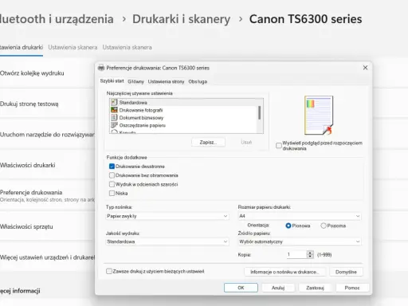Viewport: 408px width, 306px height.
Task: Click the Anuluj button
Action: [x=278, y=288]
